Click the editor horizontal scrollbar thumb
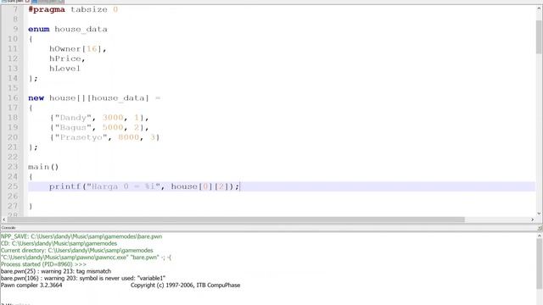Viewport: 543px width, 305px height. (236, 219)
